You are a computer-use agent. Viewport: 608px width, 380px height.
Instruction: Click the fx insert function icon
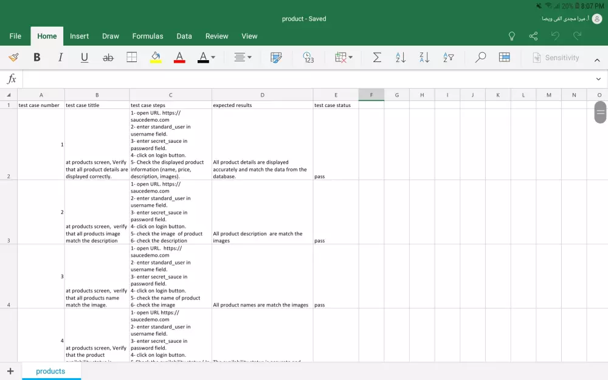coord(12,78)
